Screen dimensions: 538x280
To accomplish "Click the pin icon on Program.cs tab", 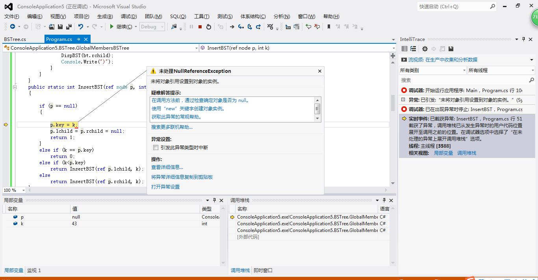I will point(78,39).
